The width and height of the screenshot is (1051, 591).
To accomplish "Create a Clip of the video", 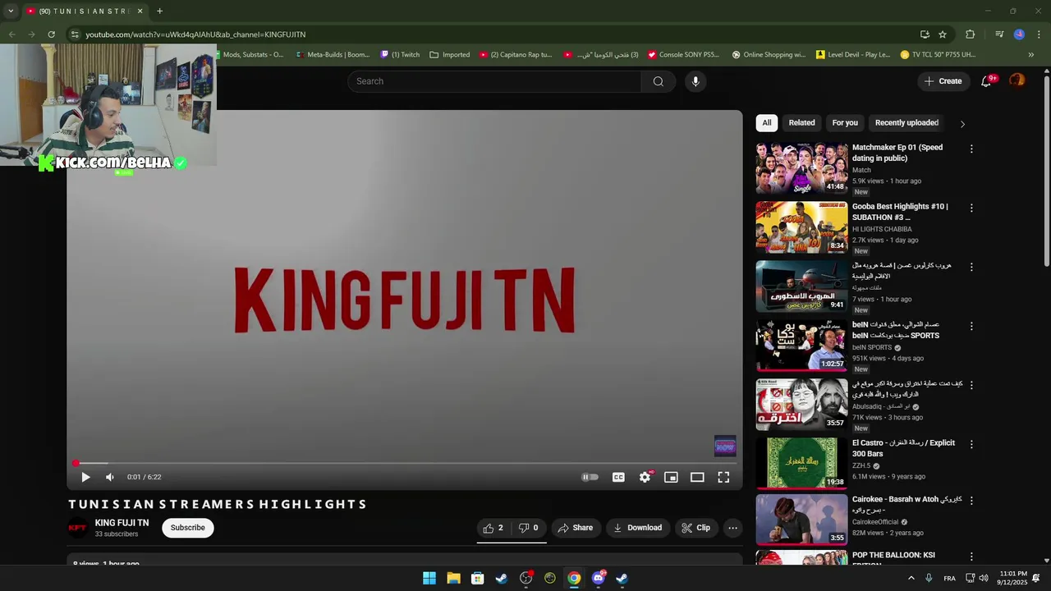I will tap(695, 528).
